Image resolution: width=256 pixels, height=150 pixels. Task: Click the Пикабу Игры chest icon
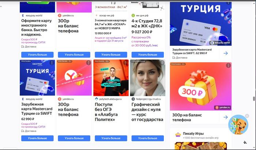(178, 135)
